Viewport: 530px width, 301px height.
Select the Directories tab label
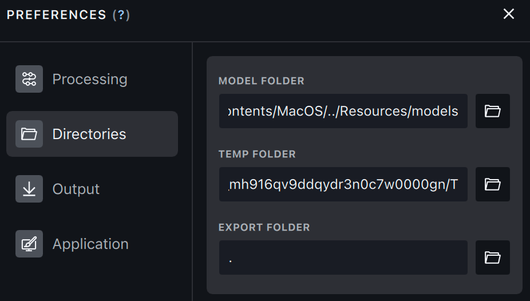(89, 134)
